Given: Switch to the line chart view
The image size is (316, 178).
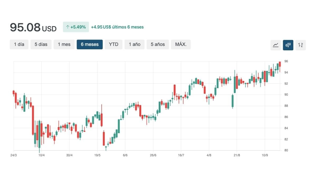Looking at the screenshot, I should (275, 45).
